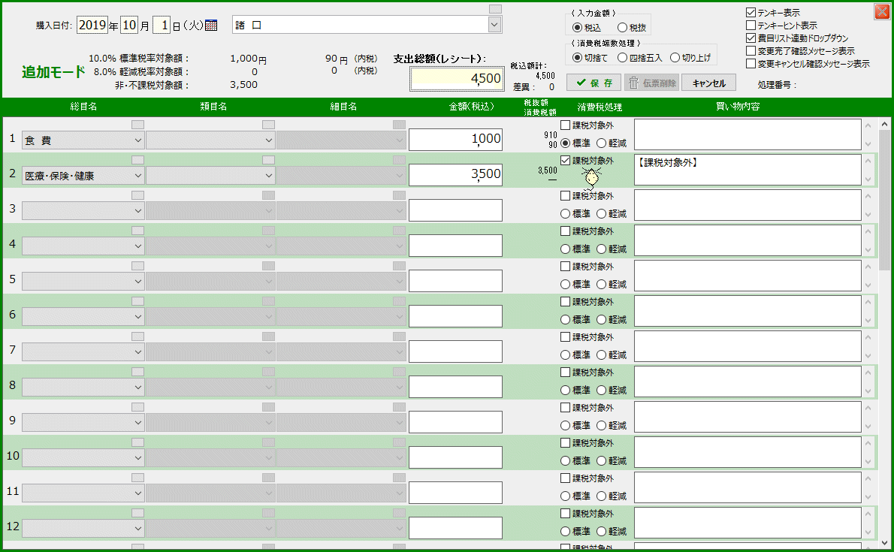
Task: Check row 3 課税対象外 checkbox
Action: (x=565, y=195)
